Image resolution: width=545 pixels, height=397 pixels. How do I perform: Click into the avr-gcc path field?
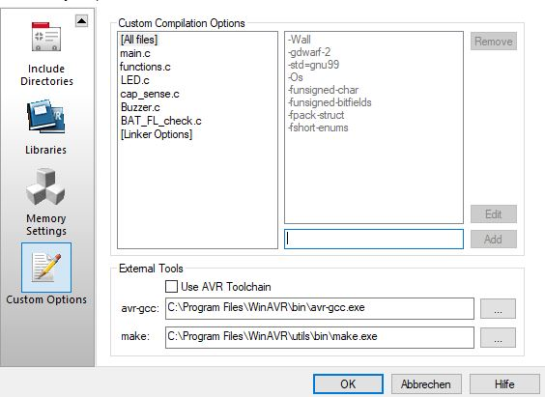(320, 308)
